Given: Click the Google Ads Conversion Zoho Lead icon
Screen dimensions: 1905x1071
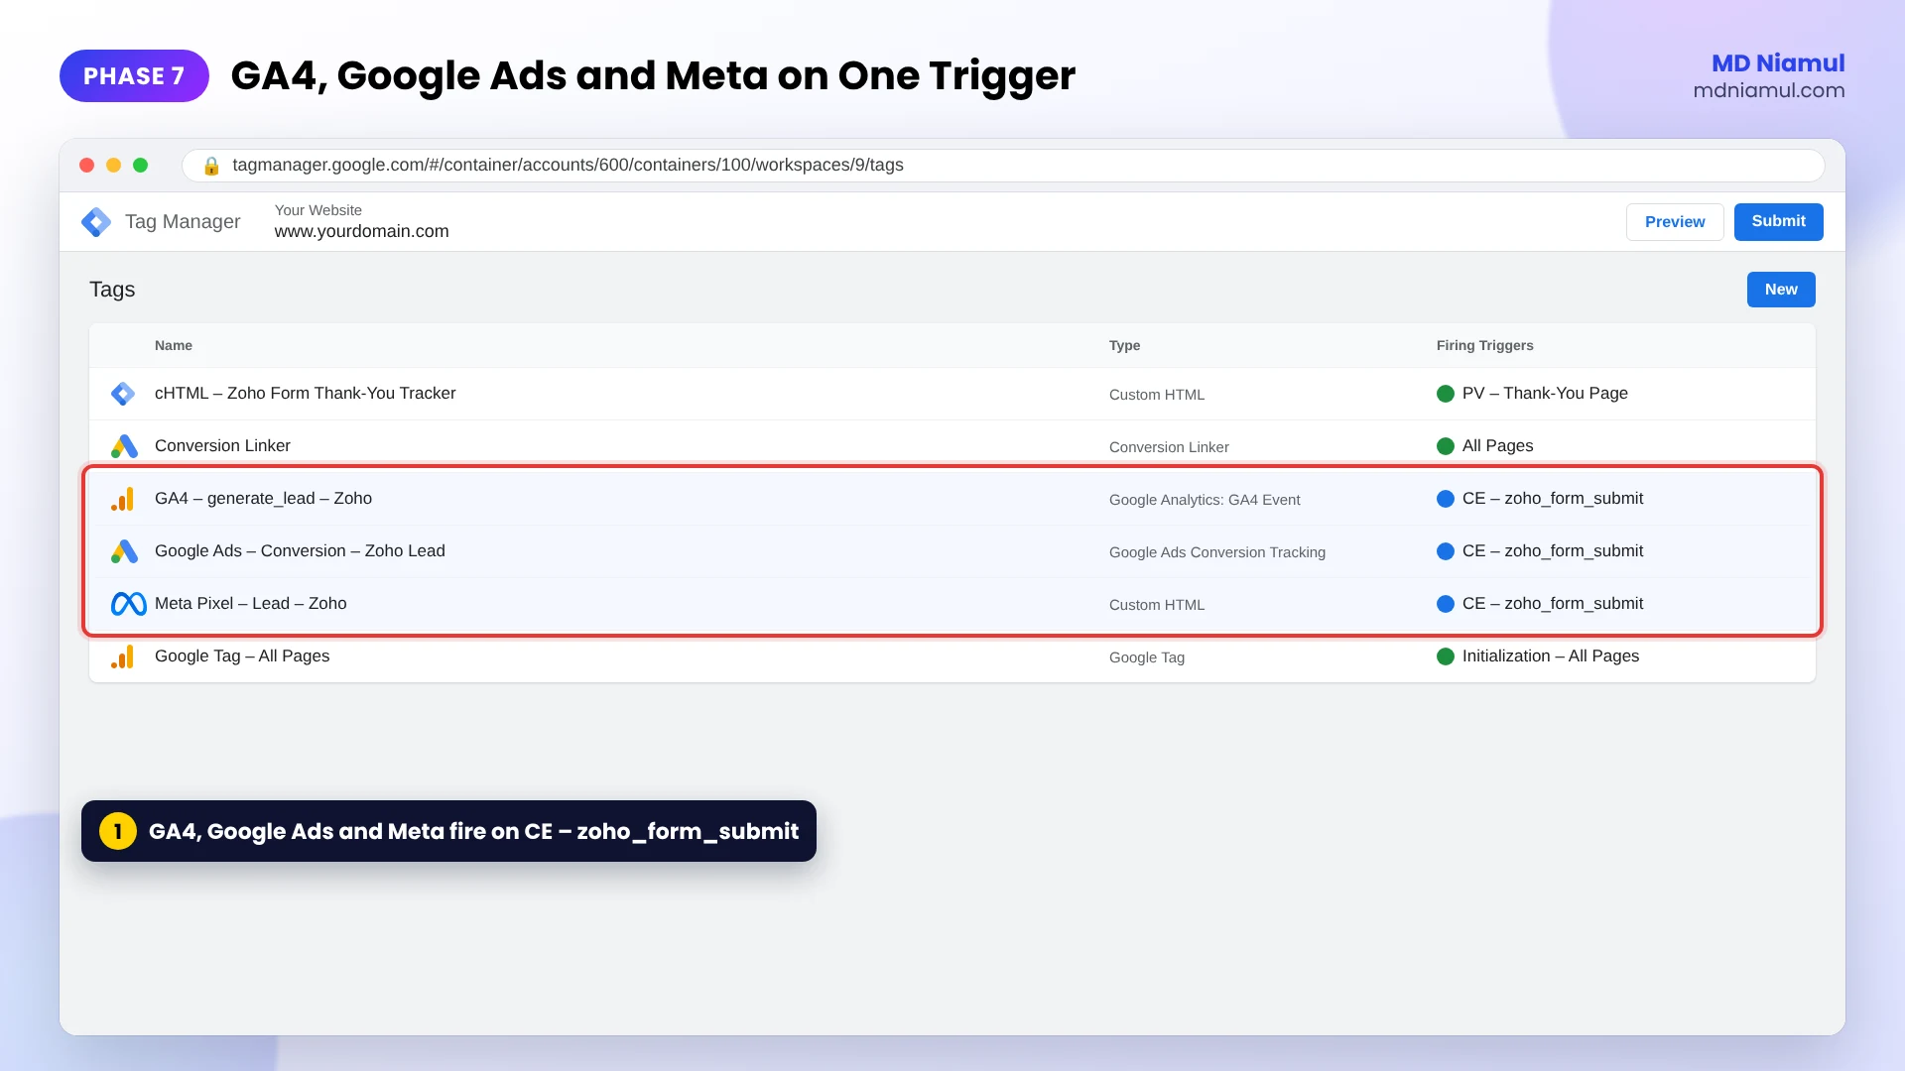Looking at the screenshot, I should click(124, 551).
